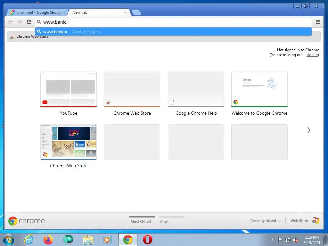Open the YouTube most visited thumbnail
Viewport: 328px width, 246px height.
pos(69,90)
